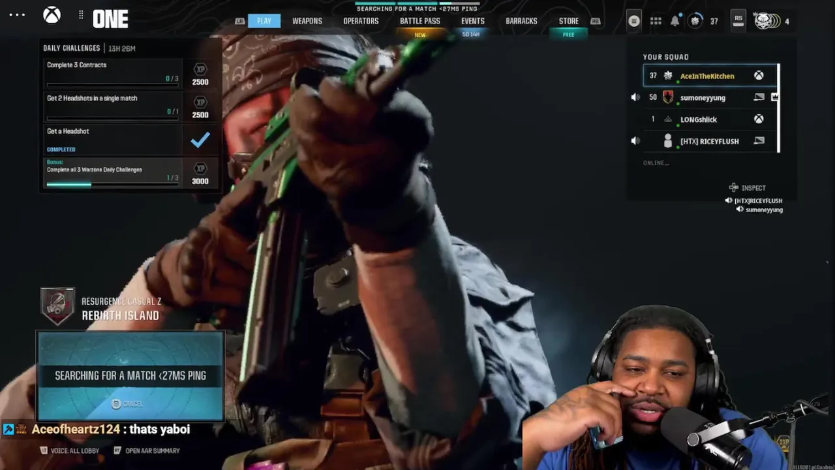Click Xbox platform icon on AceInTheKitchen row
Viewport: 835px width, 470px height.
point(759,76)
